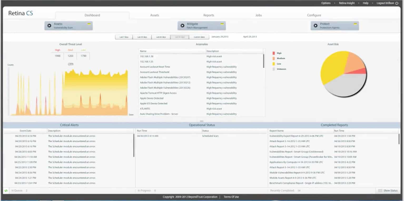Click the High threat count 1948
404x201 pixels.
[57, 56]
